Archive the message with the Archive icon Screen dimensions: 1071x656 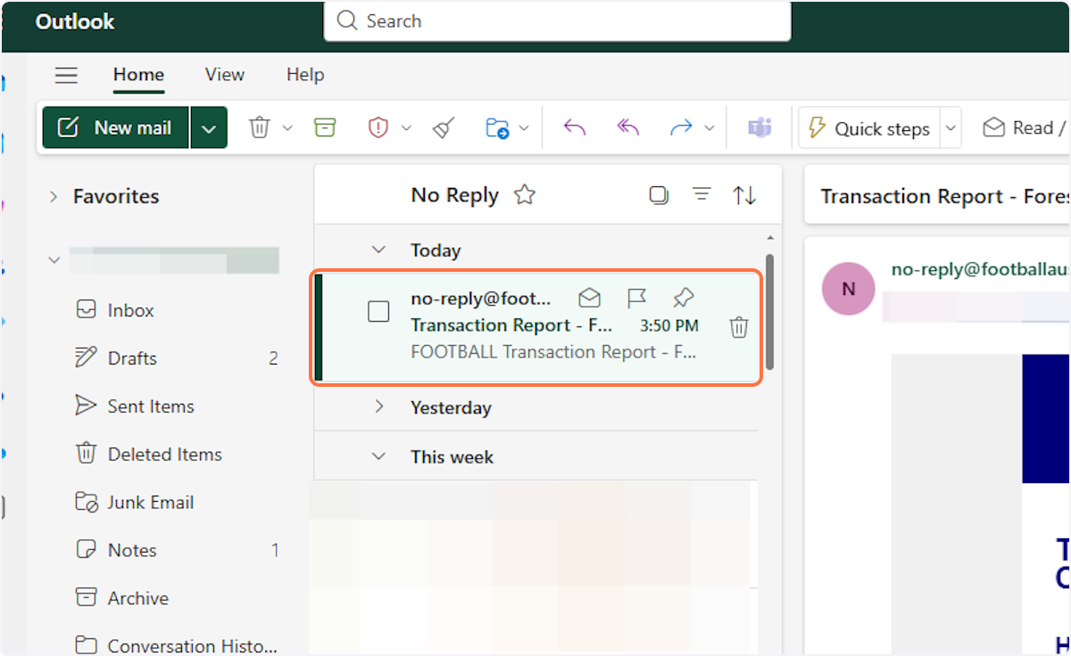pos(325,128)
